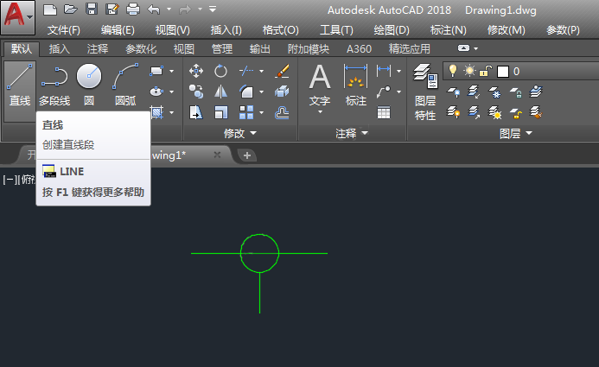Save the drawing with the floppy disk icon

[92, 9]
